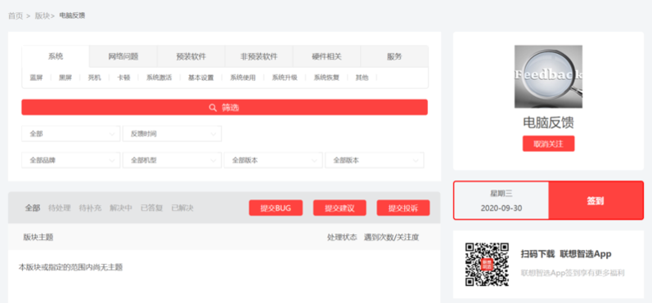
Task: Go to 版块 in the breadcrumb
Action: pos(43,16)
